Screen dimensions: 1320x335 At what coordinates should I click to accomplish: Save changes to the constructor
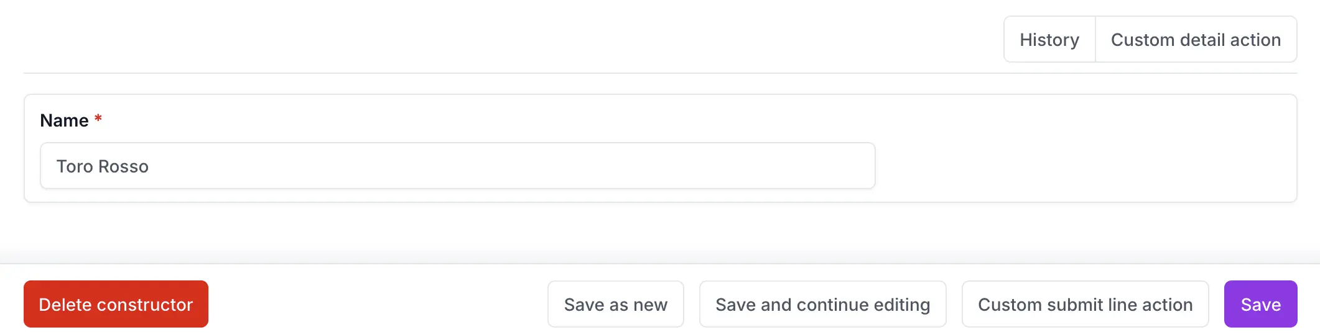(x=1260, y=305)
